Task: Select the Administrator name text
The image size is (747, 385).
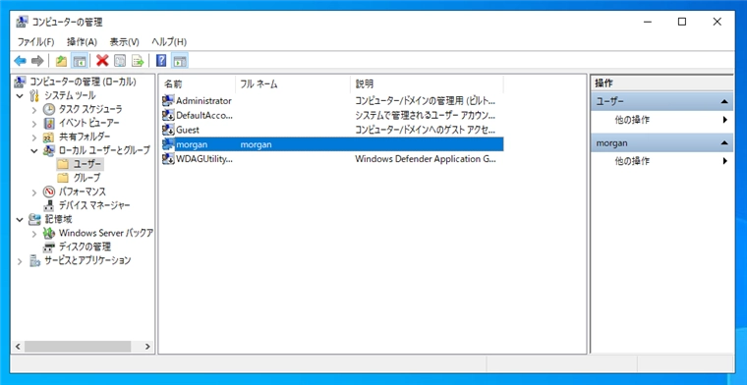Action: point(203,101)
